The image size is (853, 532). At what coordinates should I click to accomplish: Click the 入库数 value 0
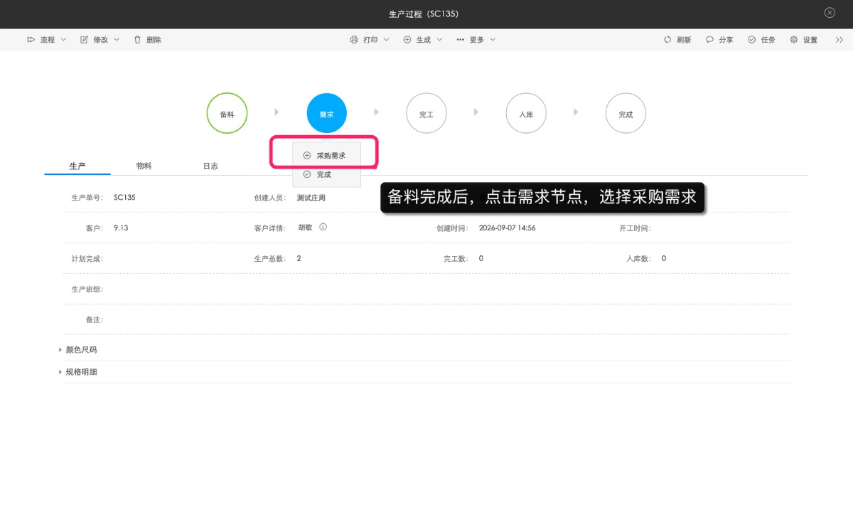(x=664, y=258)
